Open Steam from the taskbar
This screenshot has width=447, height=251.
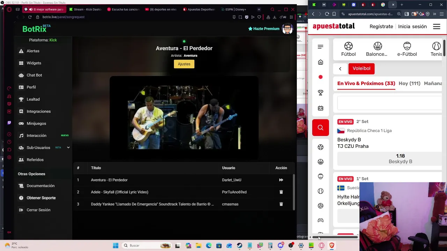pyautogui.click(x=240, y=245)
